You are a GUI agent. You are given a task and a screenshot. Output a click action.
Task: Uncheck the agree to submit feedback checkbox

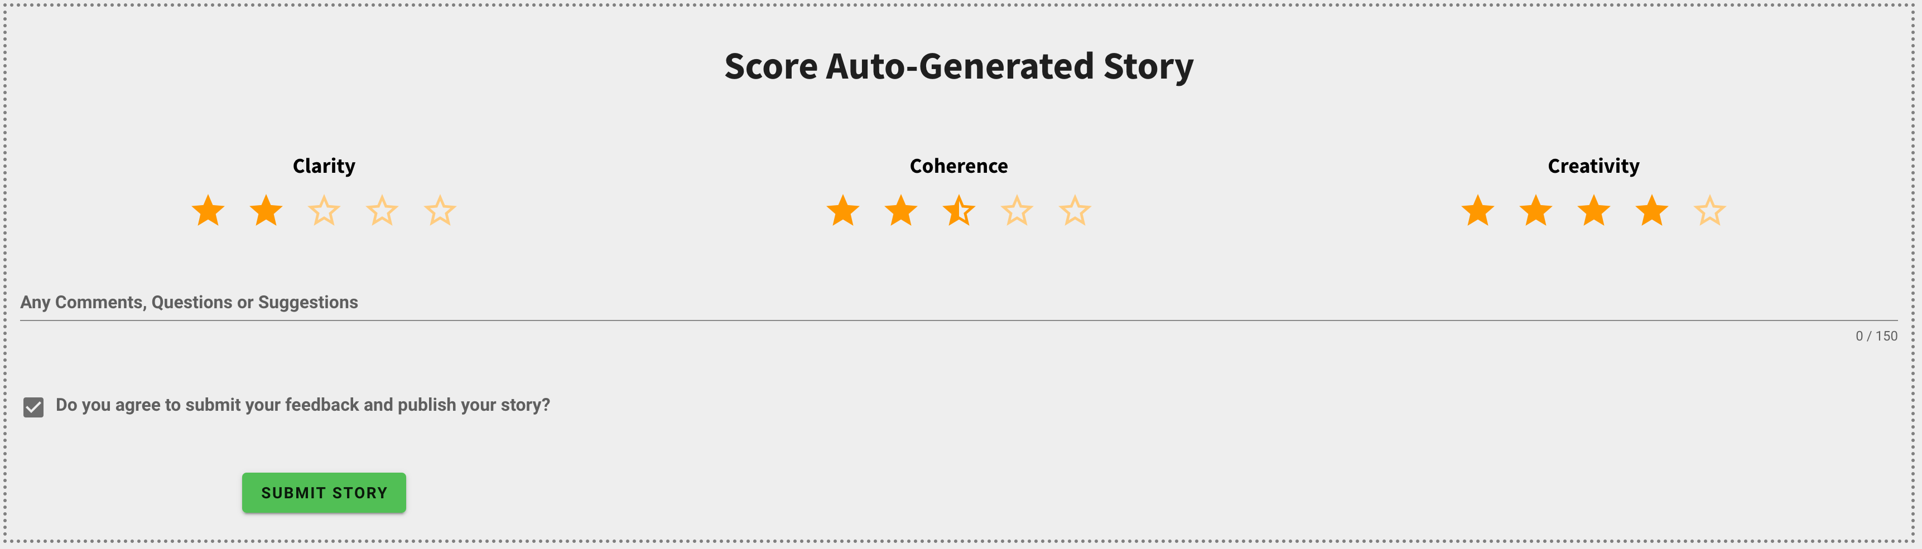[x=33, y=407]
